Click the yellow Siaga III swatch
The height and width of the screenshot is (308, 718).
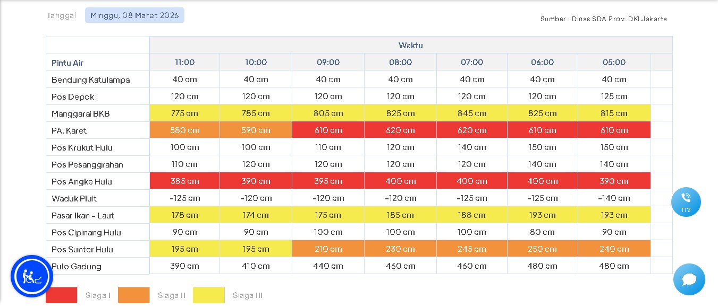209,295
